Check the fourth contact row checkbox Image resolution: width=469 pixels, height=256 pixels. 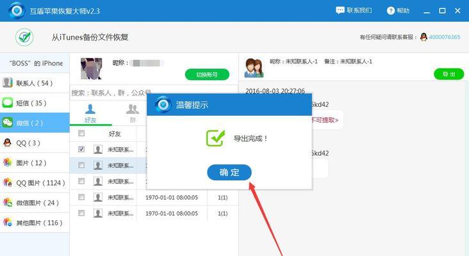81,197
